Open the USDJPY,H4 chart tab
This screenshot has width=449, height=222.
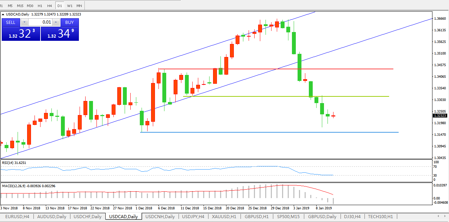(193, 216)
